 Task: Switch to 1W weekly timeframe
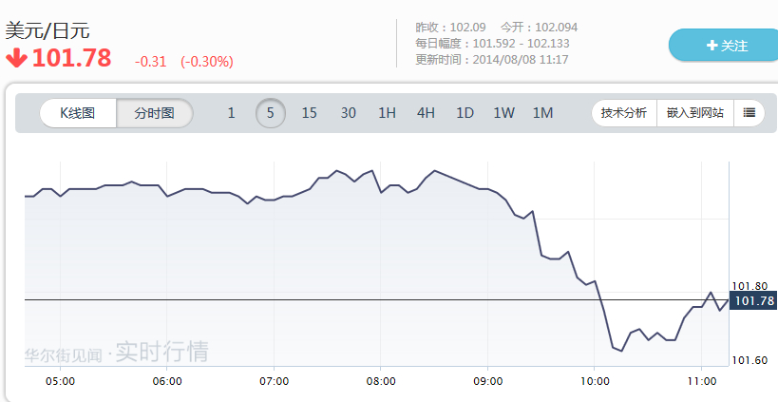[503, 113]
